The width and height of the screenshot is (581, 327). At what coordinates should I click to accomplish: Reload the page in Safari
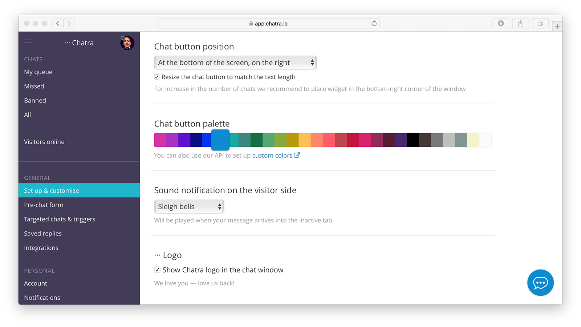point(374,24)
